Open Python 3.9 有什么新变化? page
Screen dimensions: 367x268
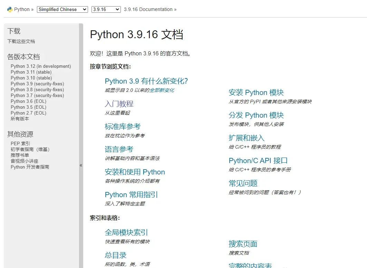click(x=146, y=81)
